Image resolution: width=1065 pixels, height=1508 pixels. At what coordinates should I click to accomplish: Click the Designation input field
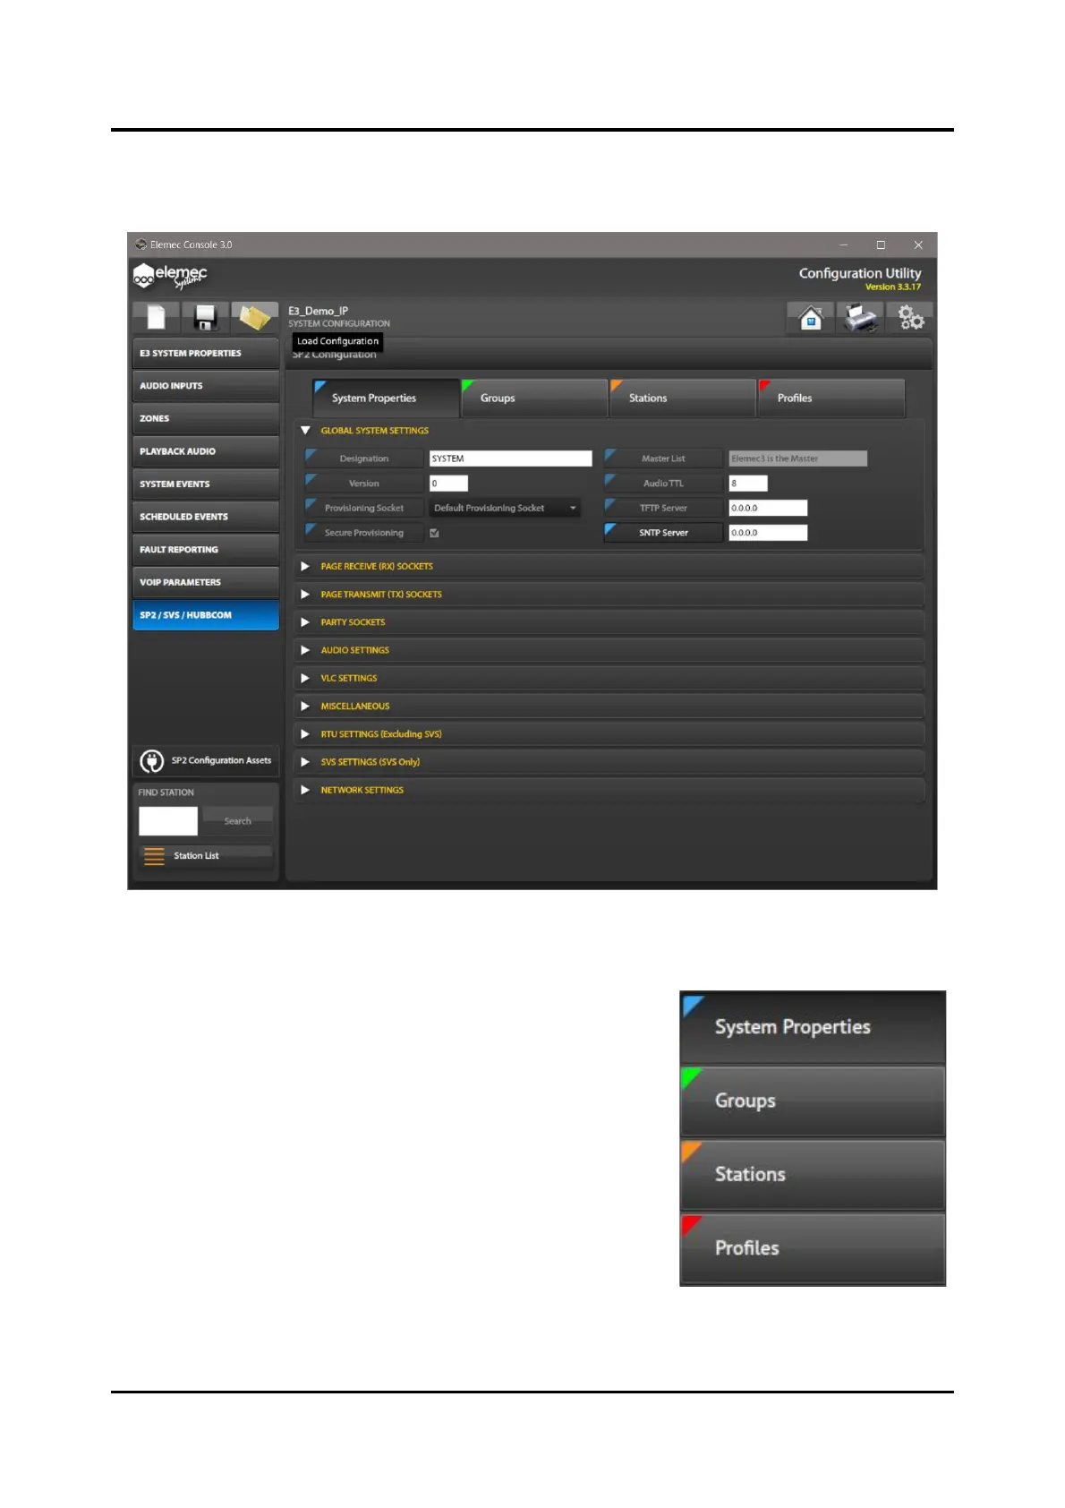pyautogui.click(x=510, y=458)
